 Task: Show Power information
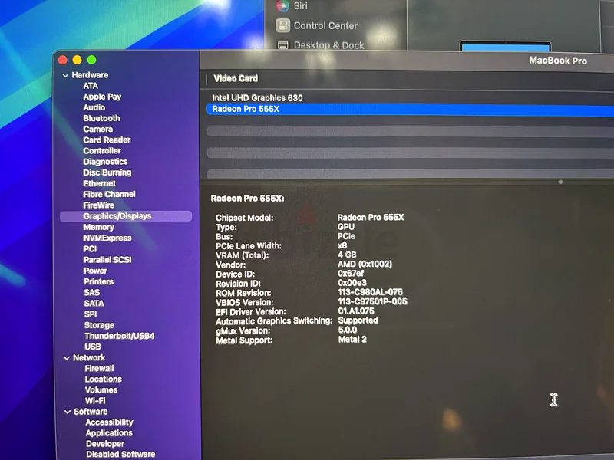pos(95,271)
